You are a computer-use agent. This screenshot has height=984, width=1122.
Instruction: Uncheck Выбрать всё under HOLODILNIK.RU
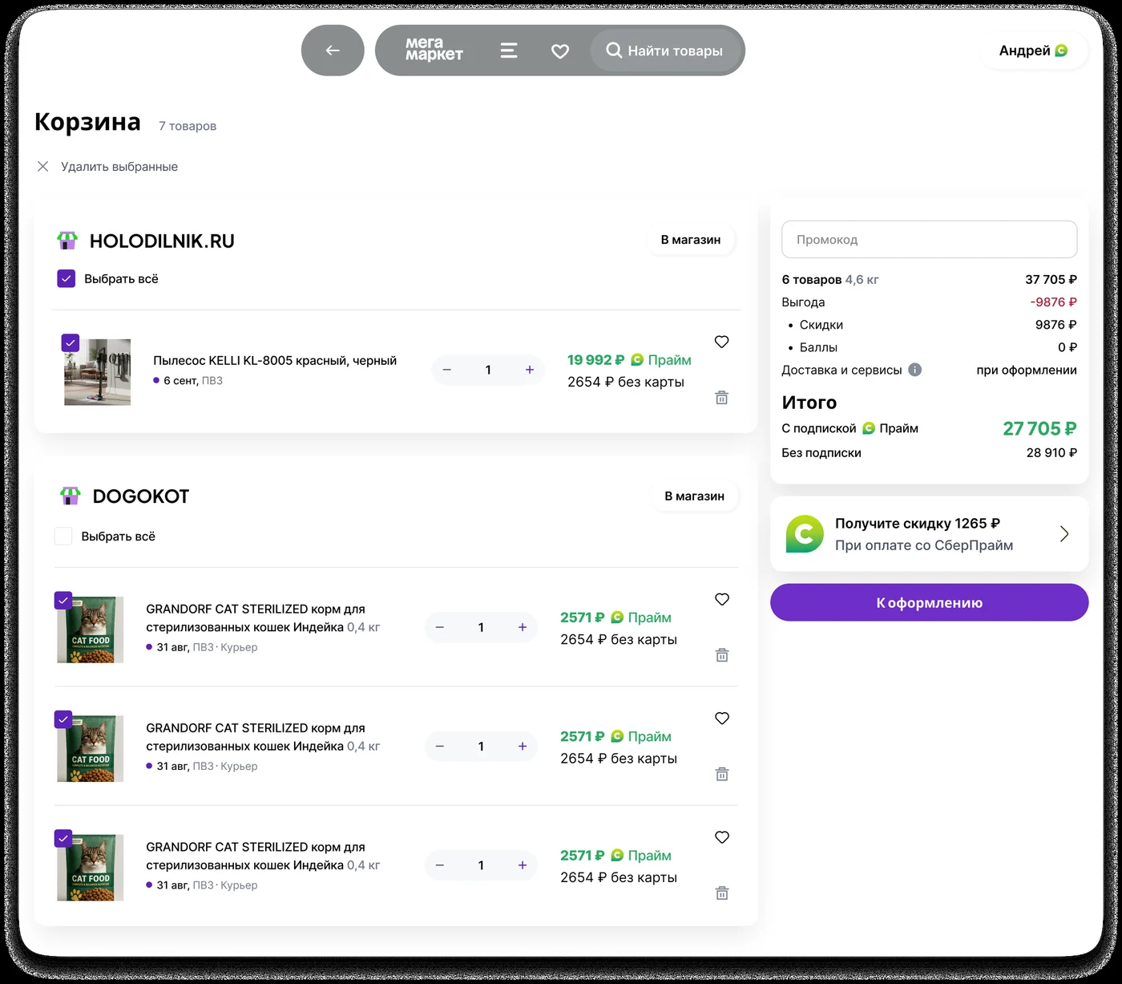(67, 279)
